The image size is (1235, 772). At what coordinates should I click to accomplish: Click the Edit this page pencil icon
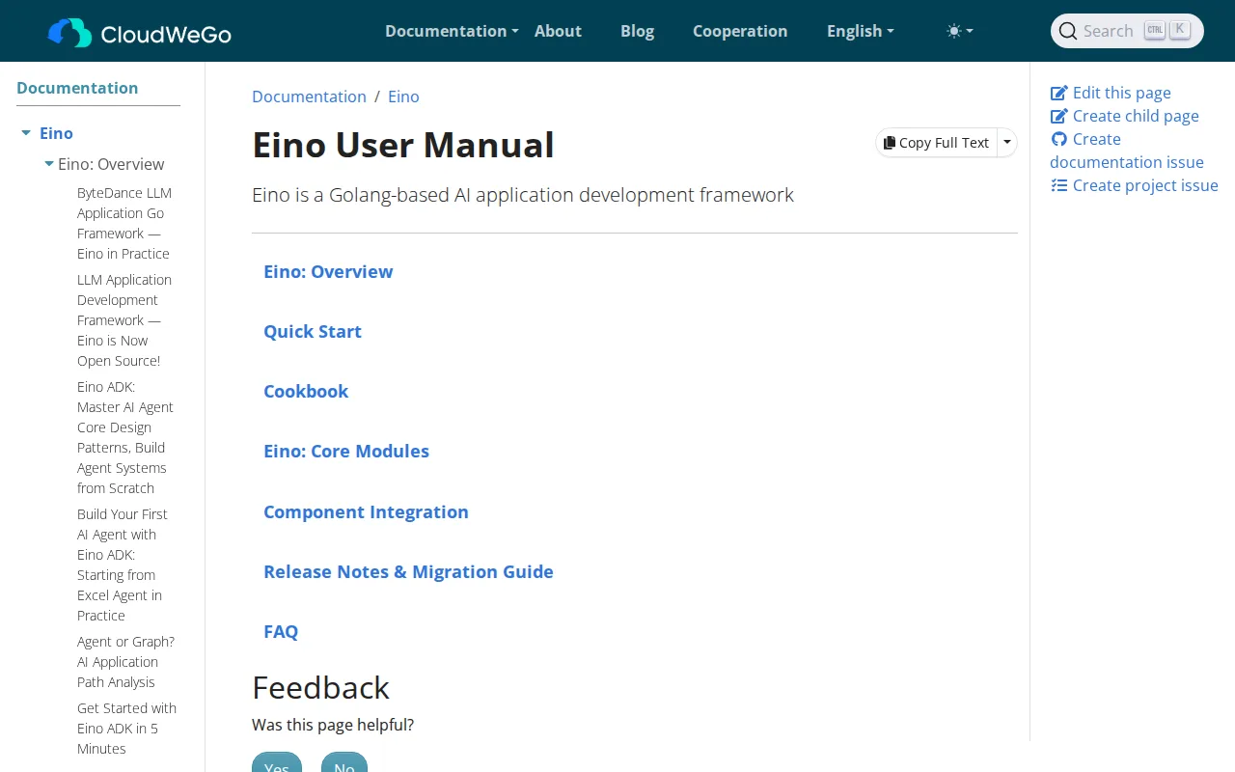click(1059, 93)
